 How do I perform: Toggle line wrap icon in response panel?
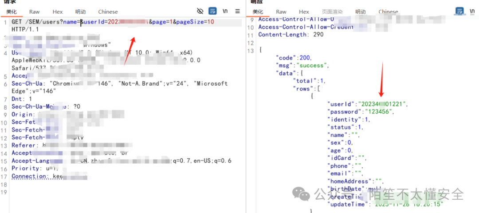coord(459,11)
